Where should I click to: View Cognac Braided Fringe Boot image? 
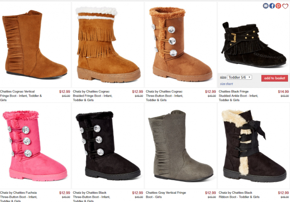click(x=108, y=45)
